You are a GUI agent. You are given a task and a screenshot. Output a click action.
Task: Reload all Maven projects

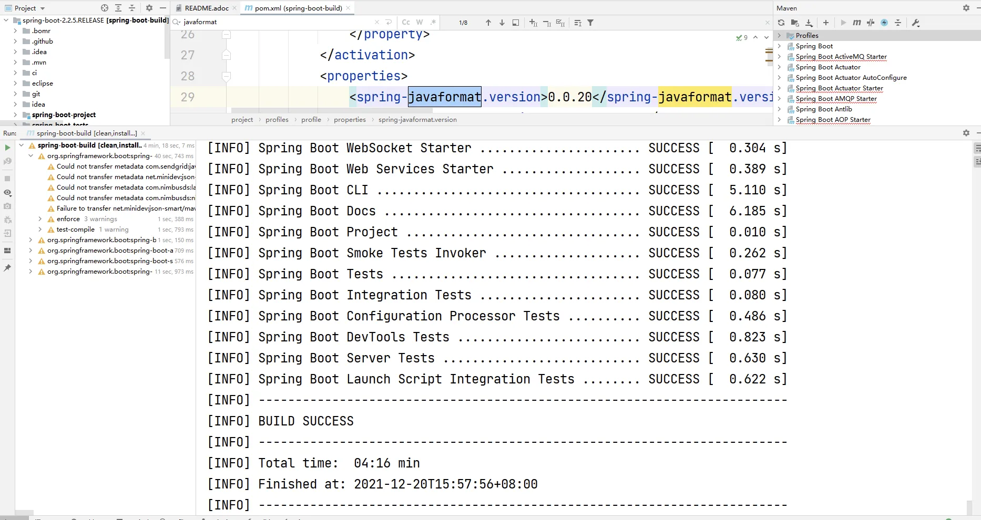click(x=781, y=23)
